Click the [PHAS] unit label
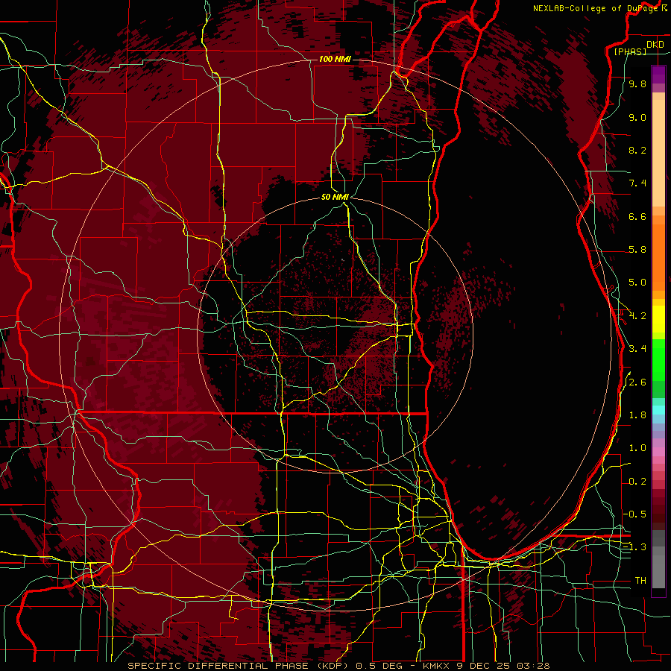Viewport: 671px width, 671px height. (630, 51)
